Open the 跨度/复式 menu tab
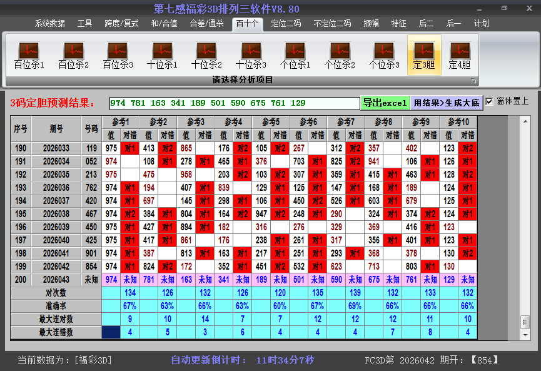 pyautogui.click(x=121, y=24)
